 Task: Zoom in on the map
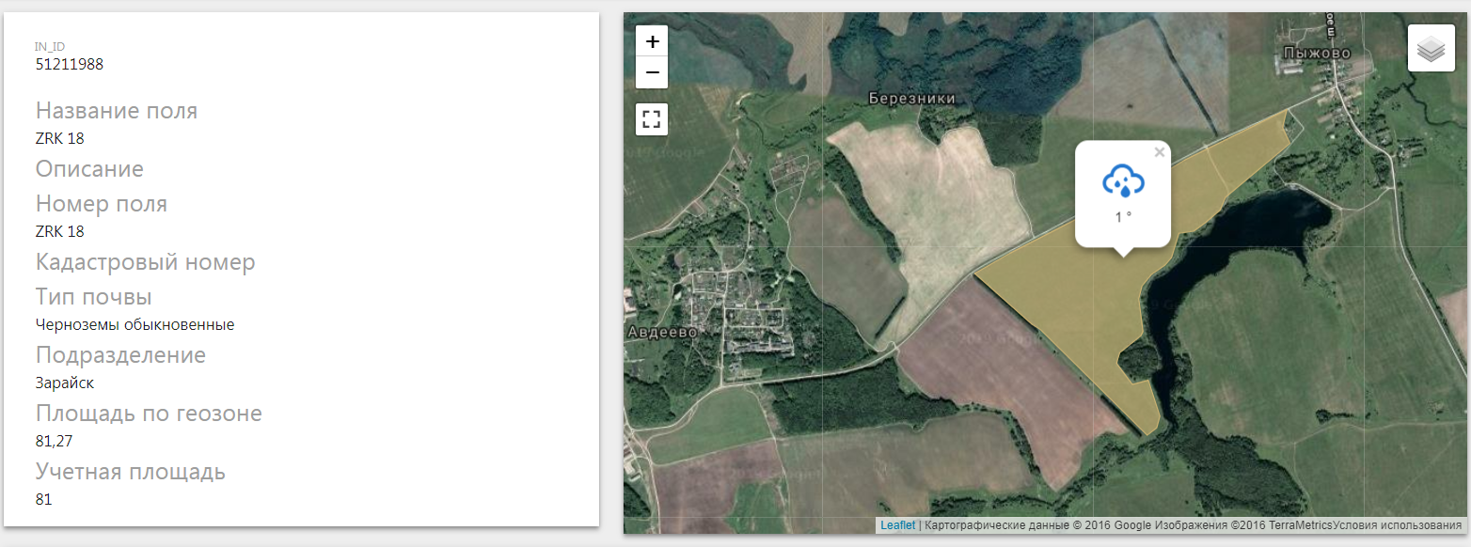(652, 41)
